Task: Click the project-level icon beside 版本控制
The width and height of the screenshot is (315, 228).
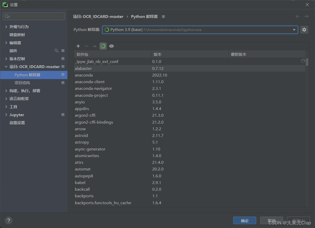Action: 63,59
